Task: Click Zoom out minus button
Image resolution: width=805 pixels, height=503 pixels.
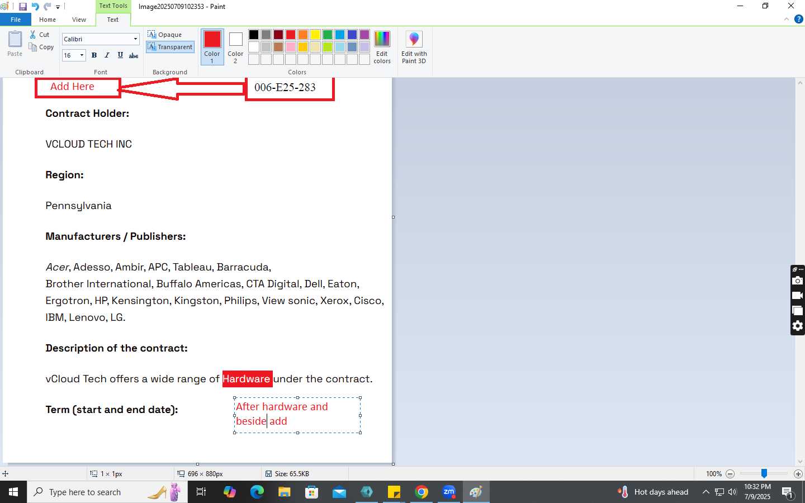Action: point(730,474)
